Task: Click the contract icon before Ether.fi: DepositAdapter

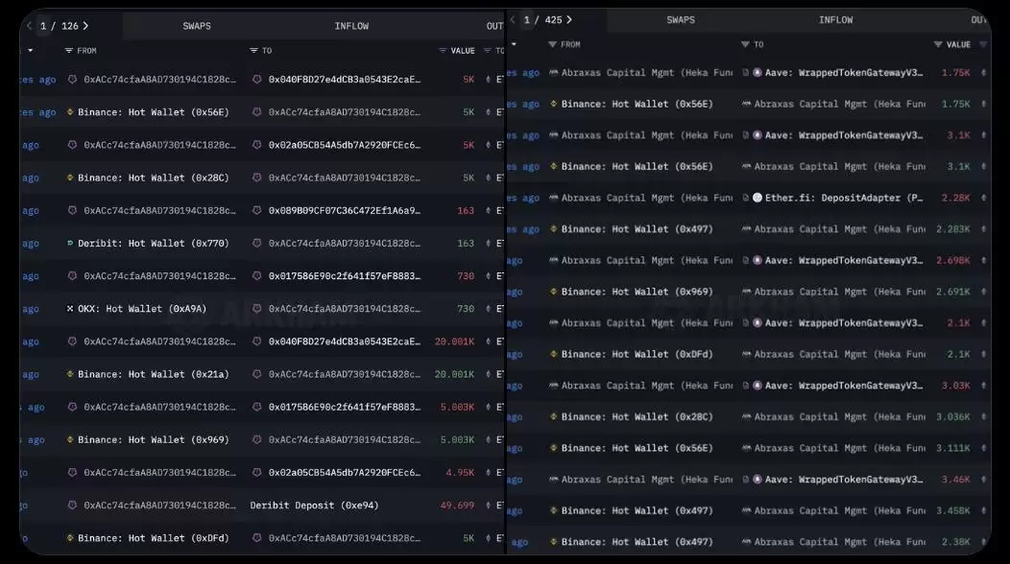Action: point(746,198)
